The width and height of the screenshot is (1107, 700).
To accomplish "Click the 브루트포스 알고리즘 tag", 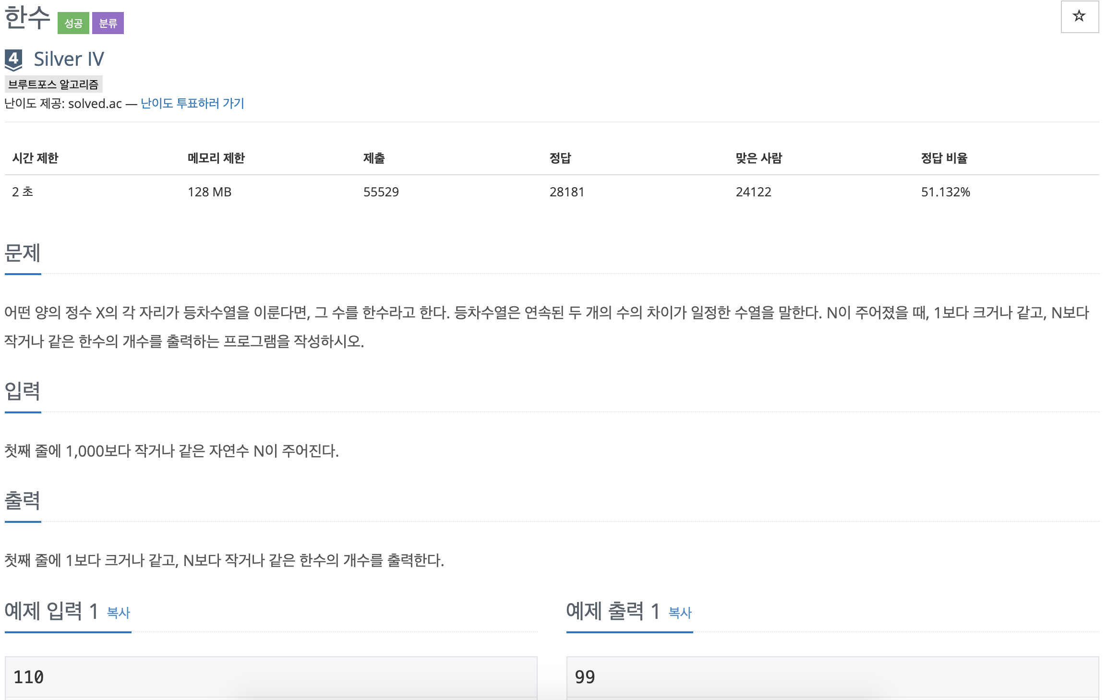I will coord(53,84).
